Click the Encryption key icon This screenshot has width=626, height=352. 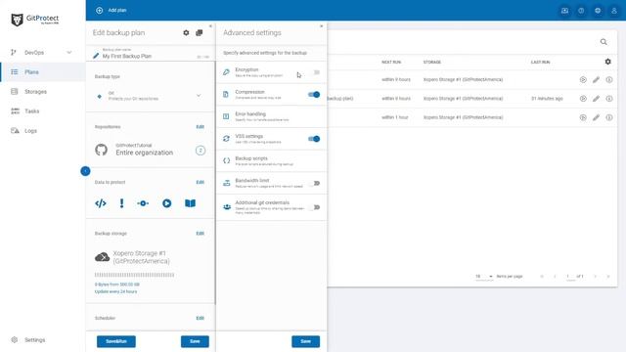point(226,72)
